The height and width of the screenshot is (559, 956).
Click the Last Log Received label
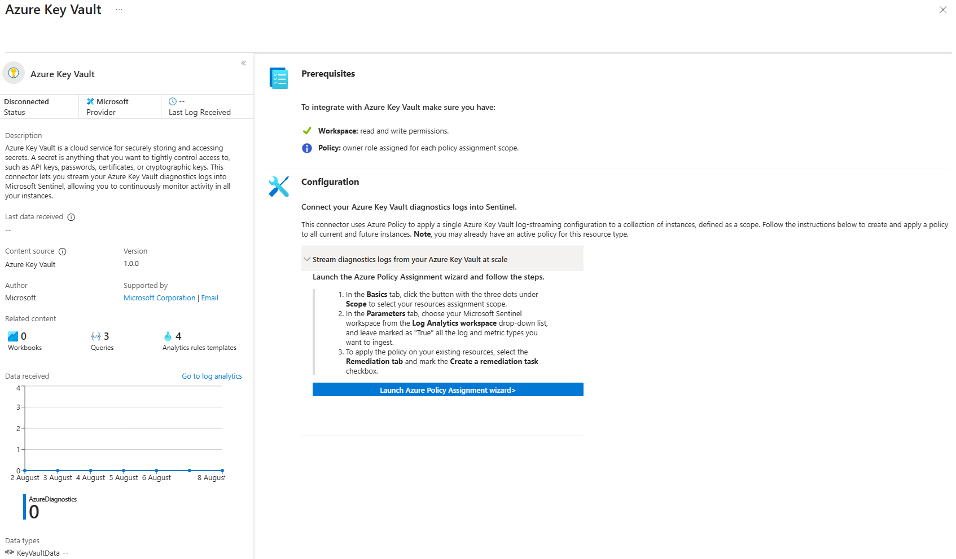[200, 113]
